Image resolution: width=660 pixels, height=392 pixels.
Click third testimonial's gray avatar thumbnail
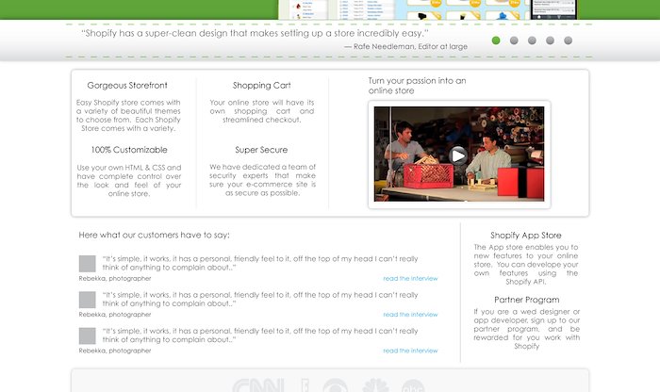pos(88,336)
